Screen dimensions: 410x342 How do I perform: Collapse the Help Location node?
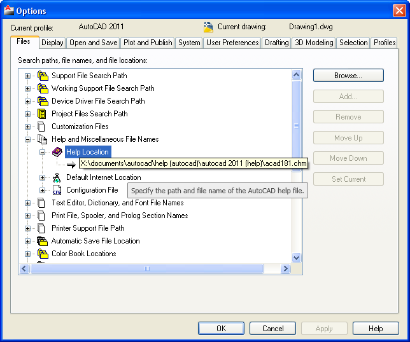(x=42, y=152)
